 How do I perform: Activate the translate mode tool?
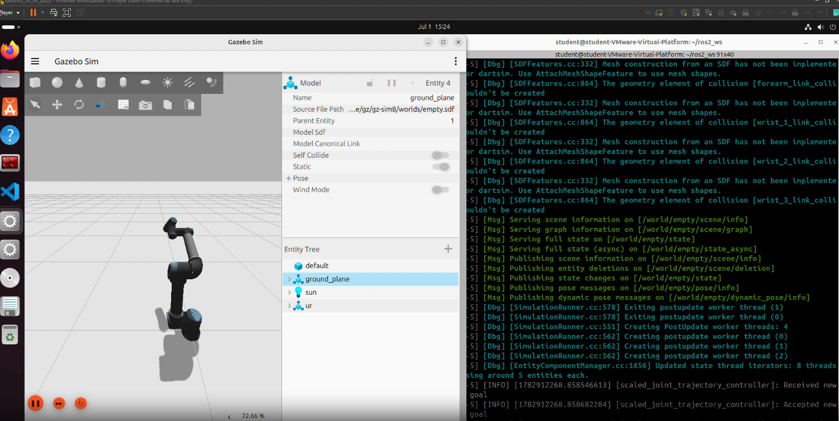pos(57,105)
